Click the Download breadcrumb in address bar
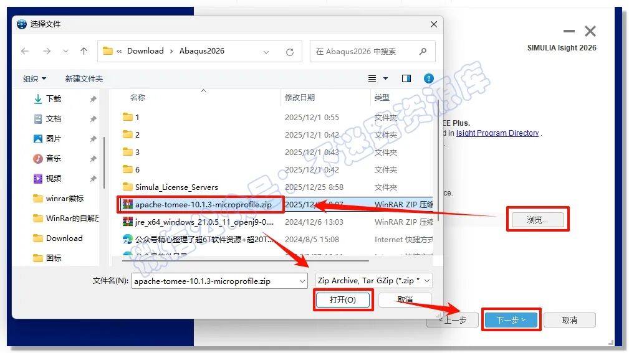The image size is (629, 353). [145, 51]
